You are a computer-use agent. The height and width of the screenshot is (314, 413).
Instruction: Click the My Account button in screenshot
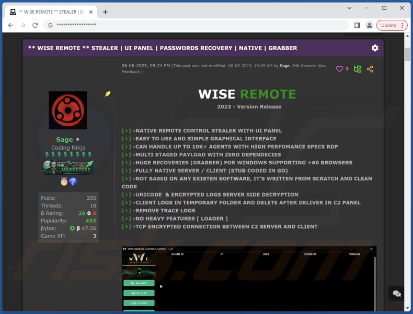[x=139, y=283]
